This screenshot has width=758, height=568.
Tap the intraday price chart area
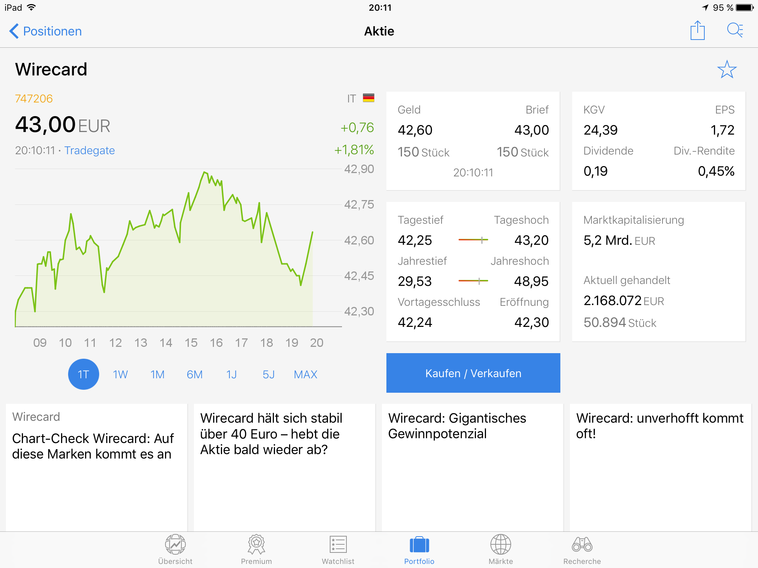click(x=178, y=248)
